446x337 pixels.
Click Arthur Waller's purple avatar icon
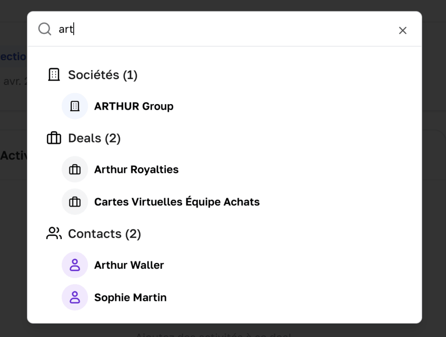click(x=75, y=265)
